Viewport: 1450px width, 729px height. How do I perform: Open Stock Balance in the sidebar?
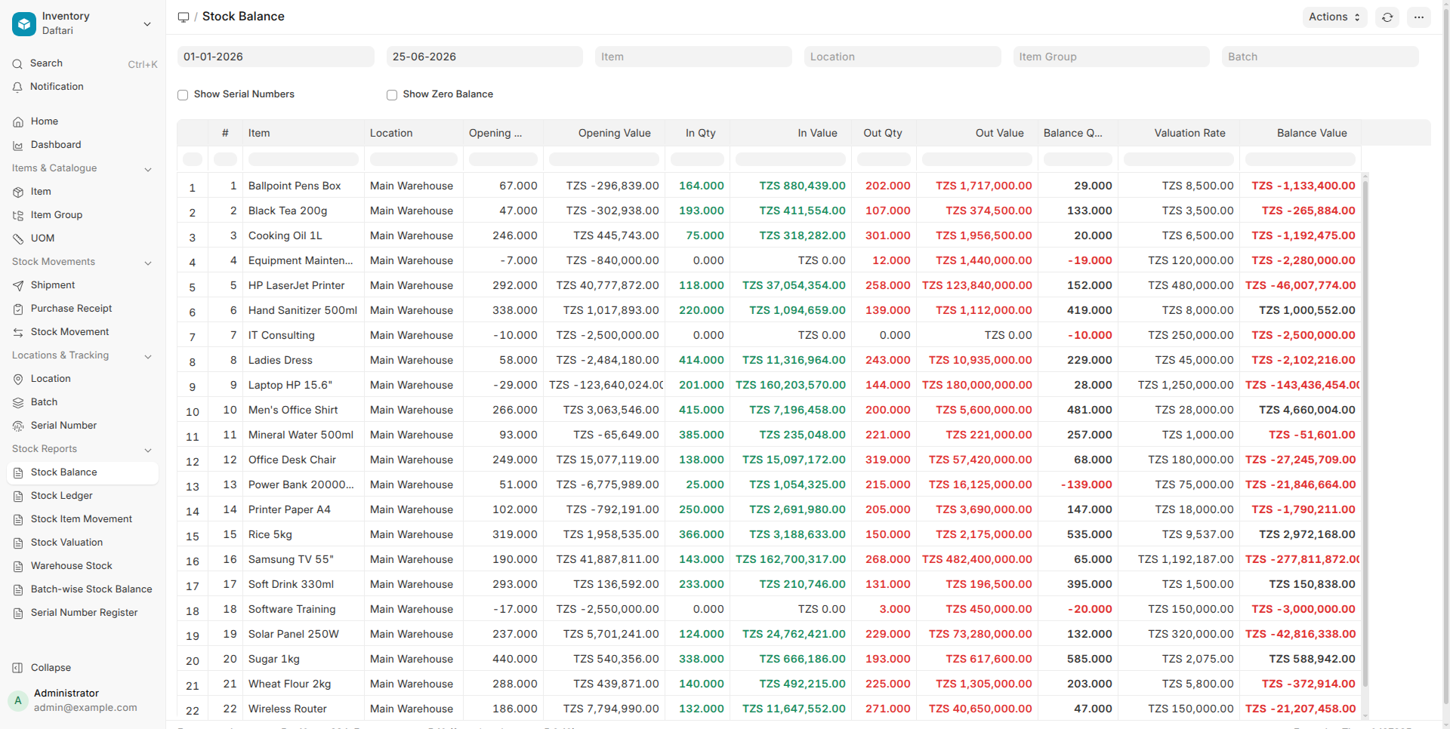pos(82,472)
